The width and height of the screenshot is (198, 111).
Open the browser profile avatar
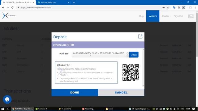pos(190,7)
